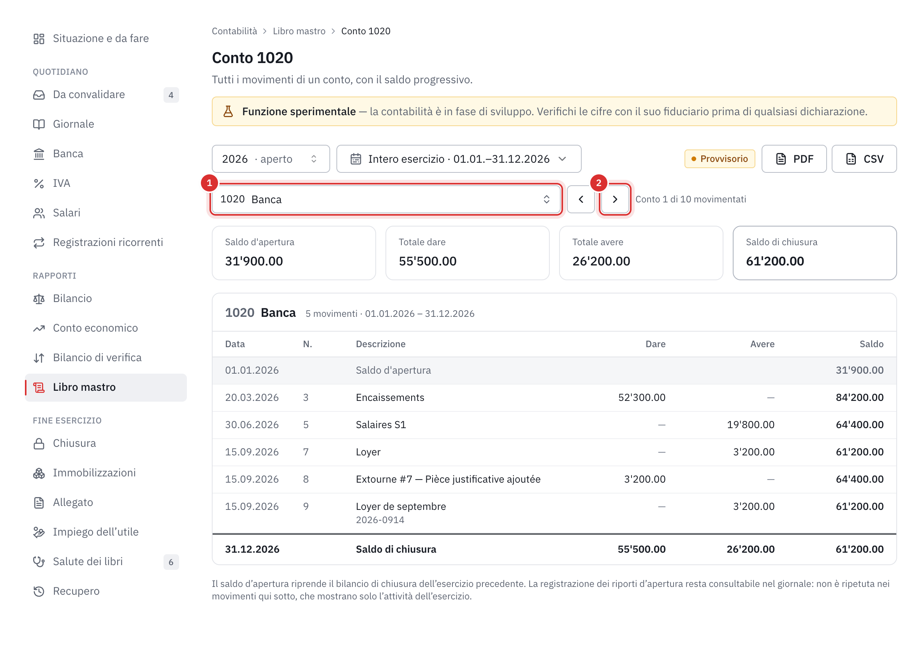The image size is (922, 657).
Task: Click the Extourne #7 entry description
Action: point(449,480)
